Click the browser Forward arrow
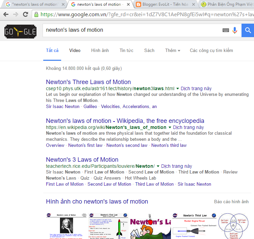Image resolution: width=254 pixels, height=239 pixels. 16,15
